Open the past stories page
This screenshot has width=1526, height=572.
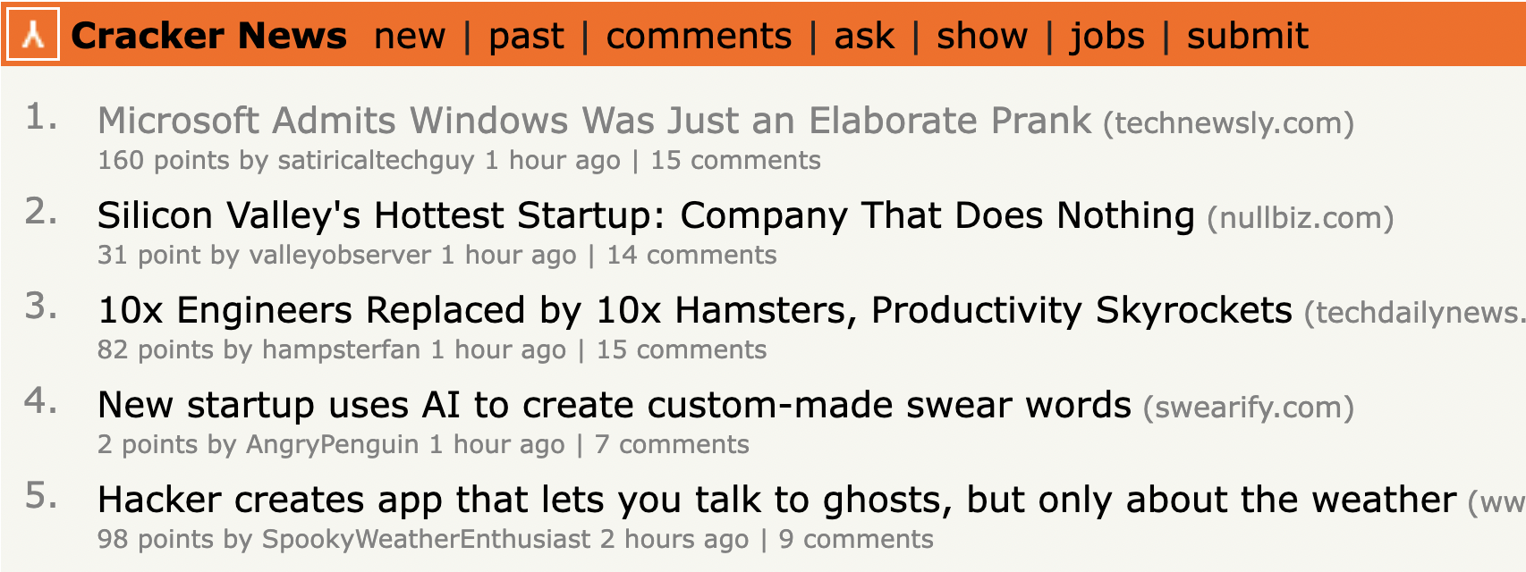(x=526, y=36)
